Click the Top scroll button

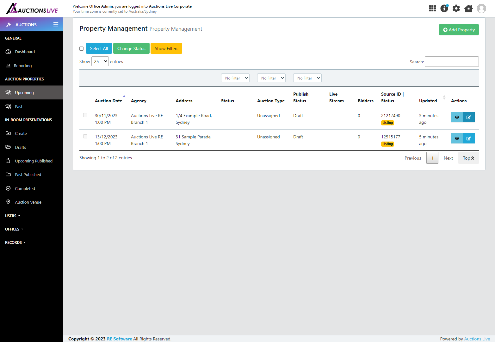coord(468,158)
